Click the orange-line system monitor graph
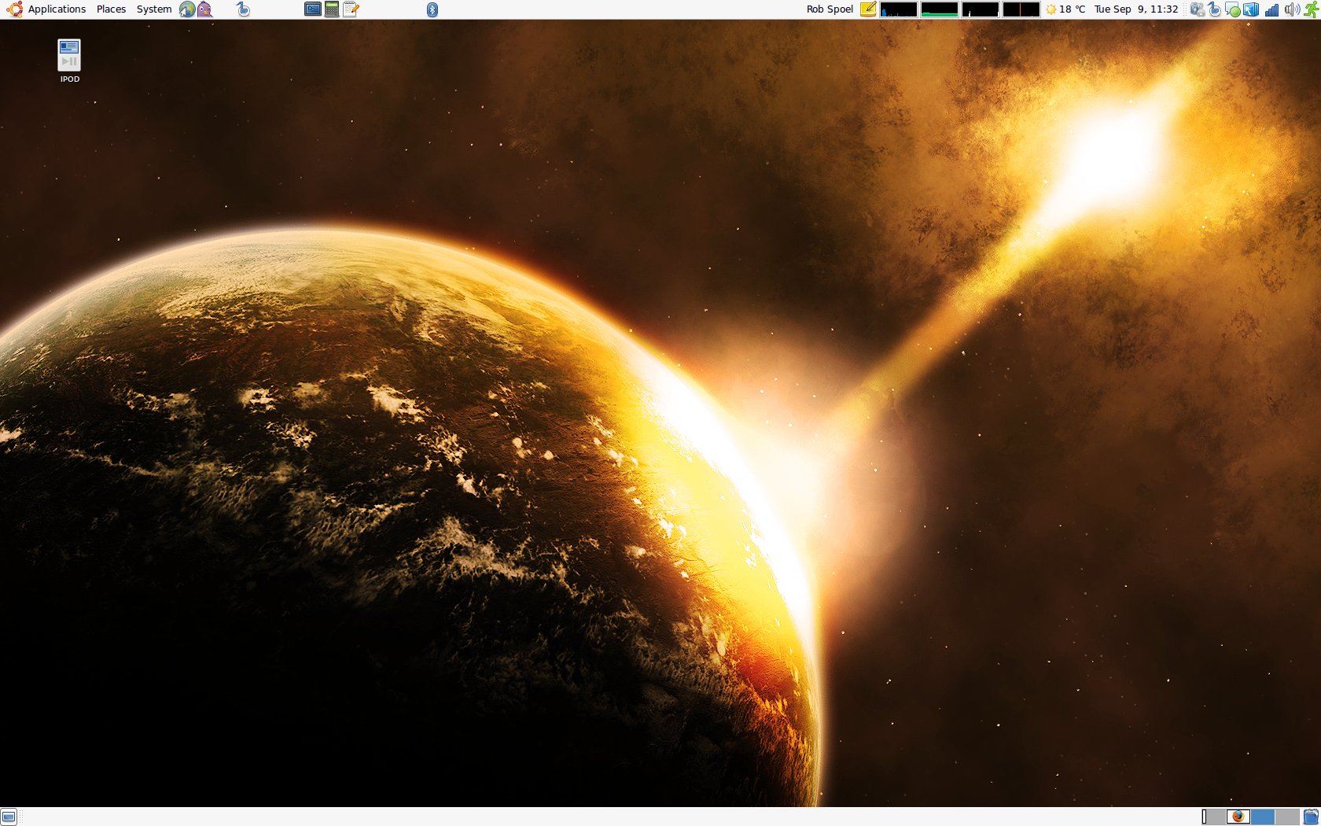Viewport: 1321px width, 826px height. [x=1021, y=9]
